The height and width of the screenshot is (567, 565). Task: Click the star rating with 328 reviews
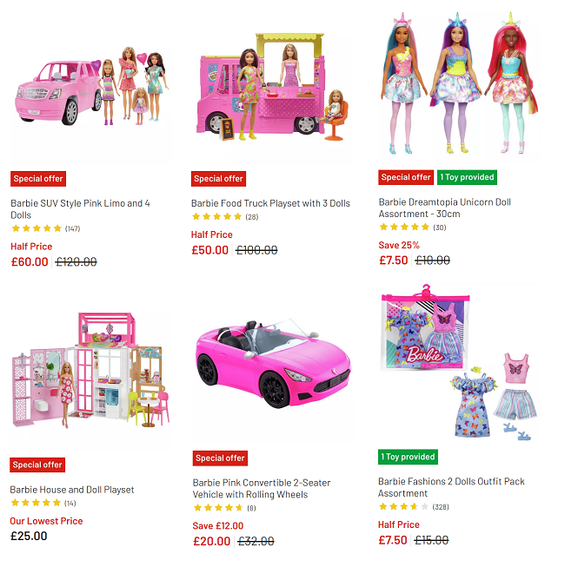pos(414,506)
